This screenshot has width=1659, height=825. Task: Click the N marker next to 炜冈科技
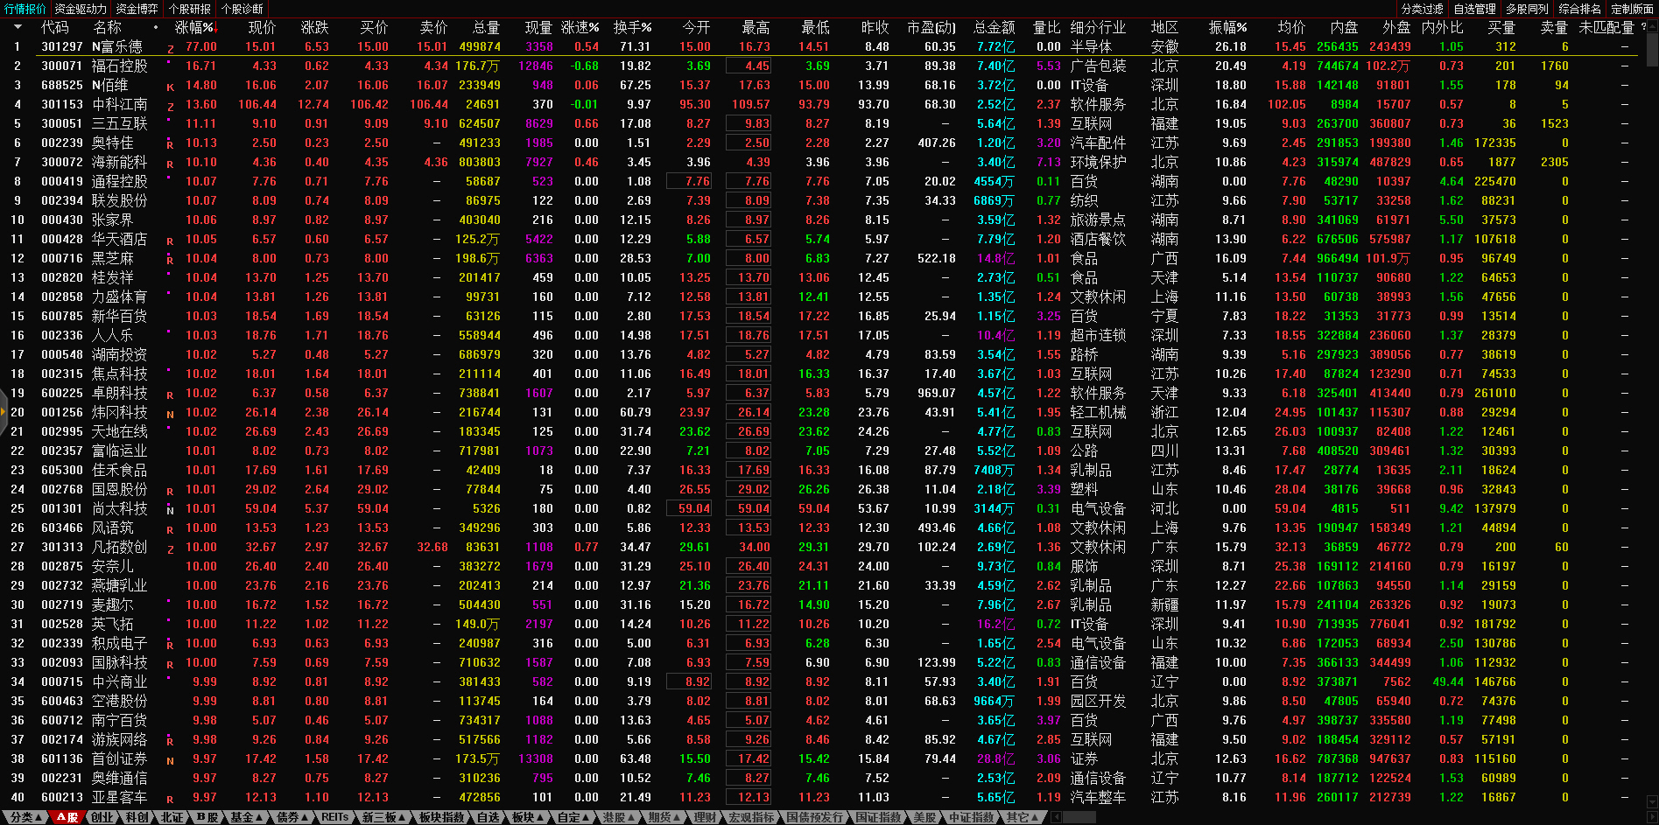pos(170,414)
